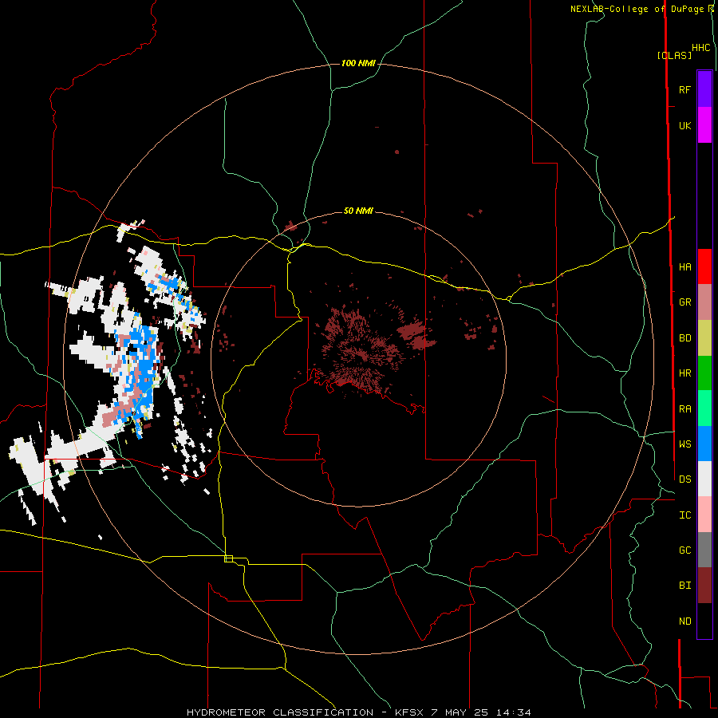Select the GR color swatch in legend
The width and height of the screenshot is (718, 718).
click(x=704, y=302)
